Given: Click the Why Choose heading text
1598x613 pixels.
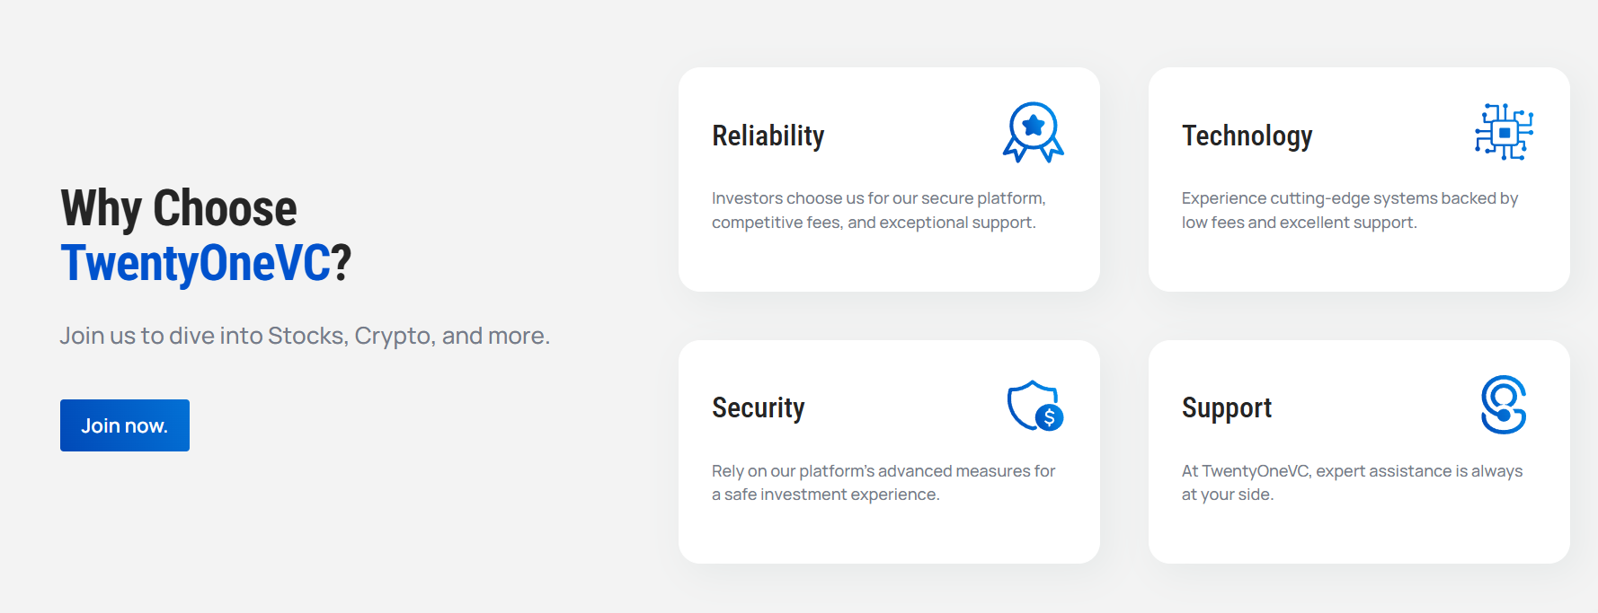Looking at the screenshot, I should (179, 208).
